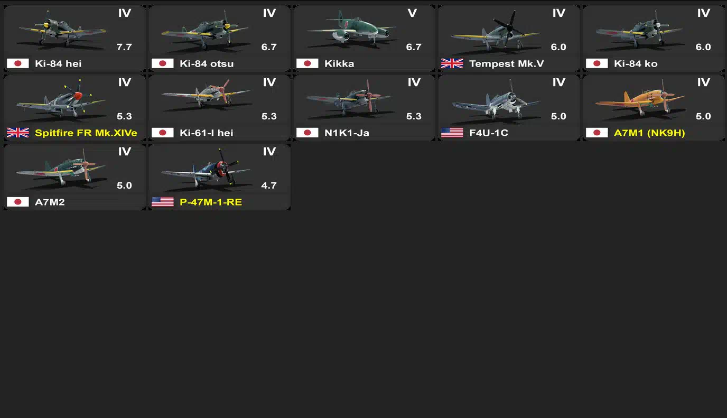Click the rank V label on Kikka card
The height and width of the screenshot is (418, 727).
click(x=412, y=13)
